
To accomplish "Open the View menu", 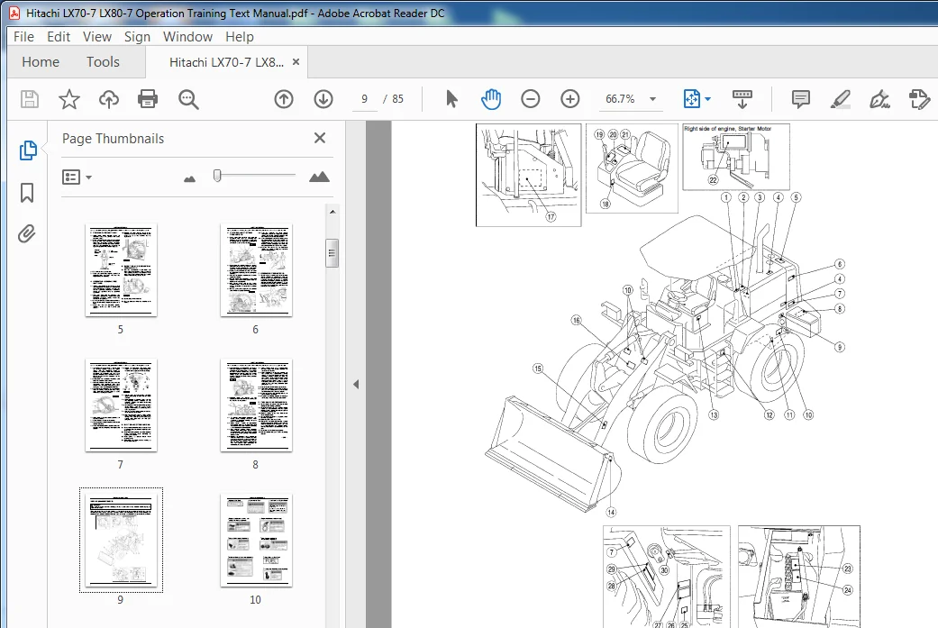I will click(97, 36).
